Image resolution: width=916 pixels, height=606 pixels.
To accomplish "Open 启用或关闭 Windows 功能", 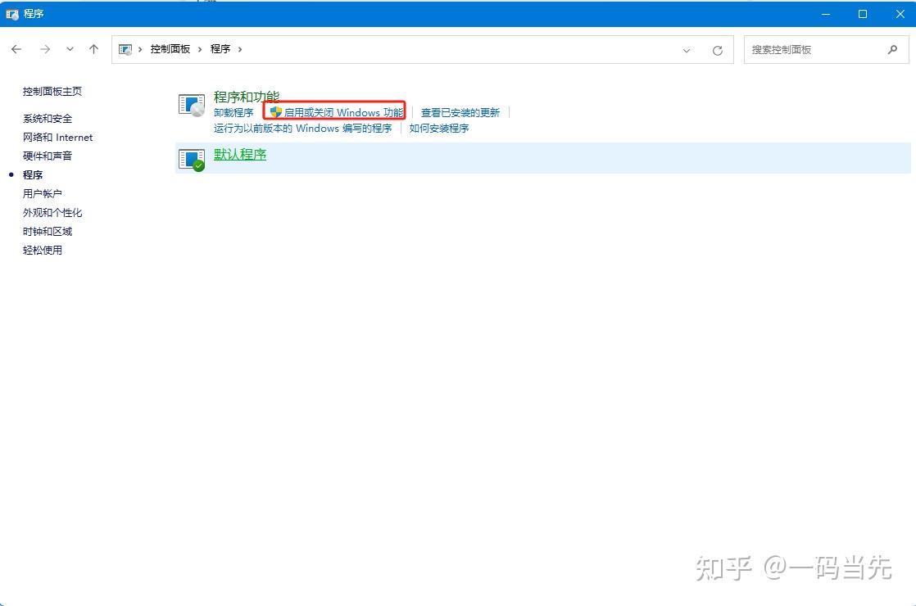I will coord(343,113).
